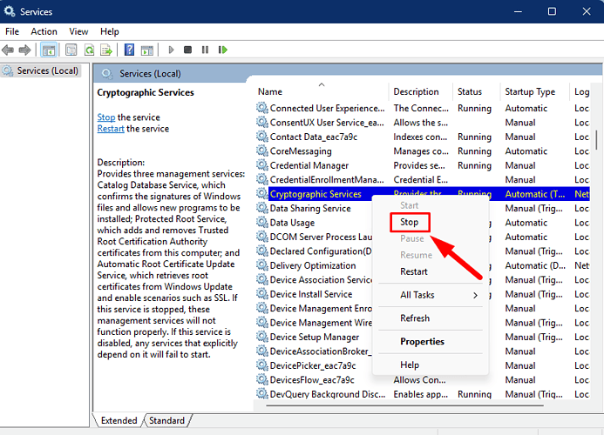Select the DeviceAssociationBroker_ service row

coord(314,351)
